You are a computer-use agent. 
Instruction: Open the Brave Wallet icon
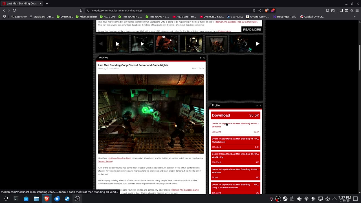click(x=347, y=10)
